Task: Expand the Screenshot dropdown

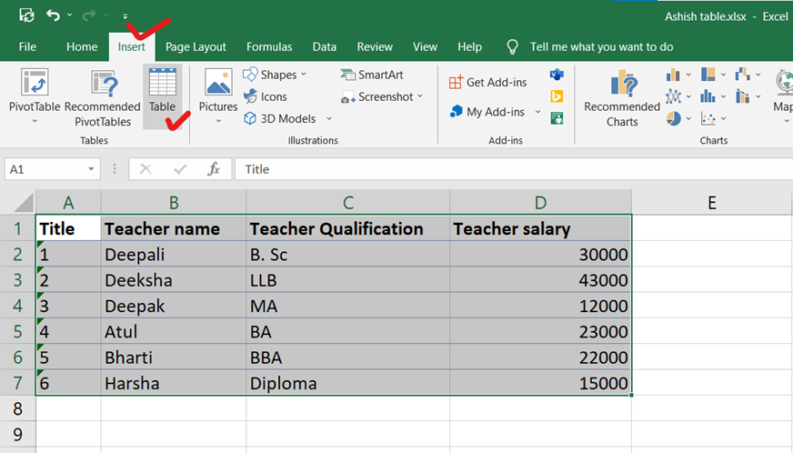Action: pyautogui.click(x=420, y=96)
